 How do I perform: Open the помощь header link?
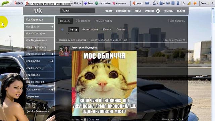(168, 11)
